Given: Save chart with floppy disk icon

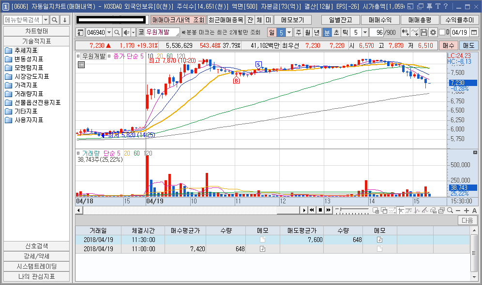Looking at the screenshot, I should (423, 32).
